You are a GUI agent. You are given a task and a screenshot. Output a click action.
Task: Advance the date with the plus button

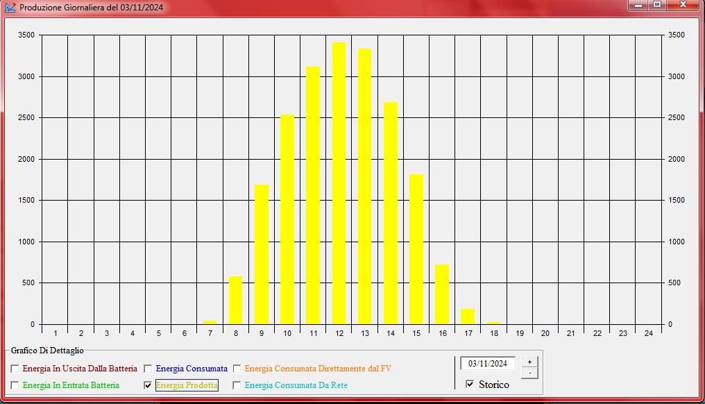[529, 362]
